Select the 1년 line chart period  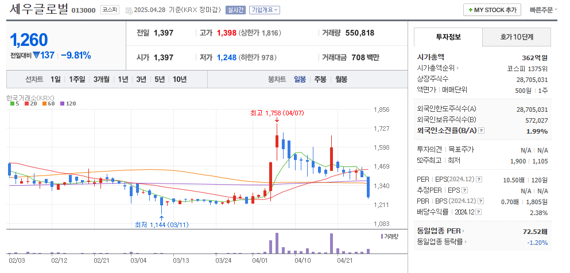click(x=123, y=79)
